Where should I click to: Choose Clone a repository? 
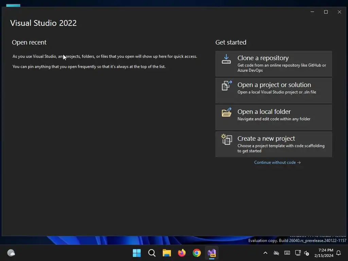274,64
